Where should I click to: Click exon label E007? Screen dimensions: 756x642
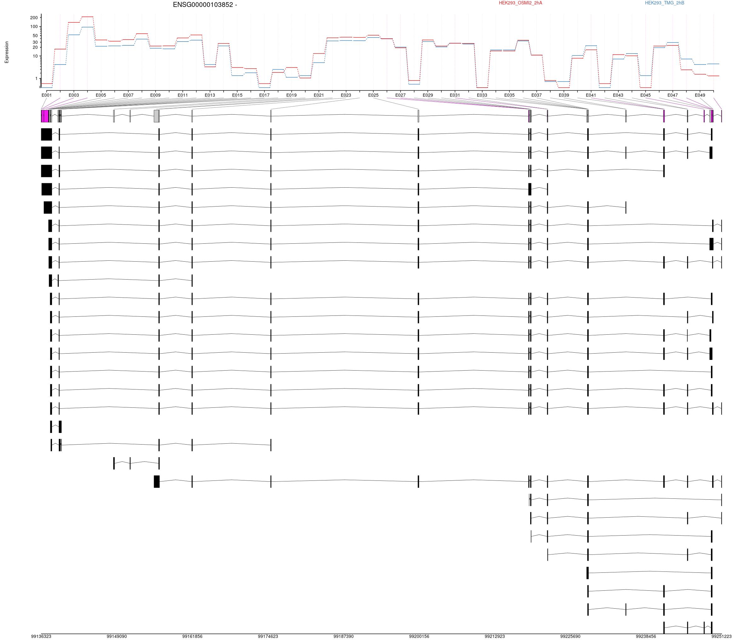pos(128,95)
